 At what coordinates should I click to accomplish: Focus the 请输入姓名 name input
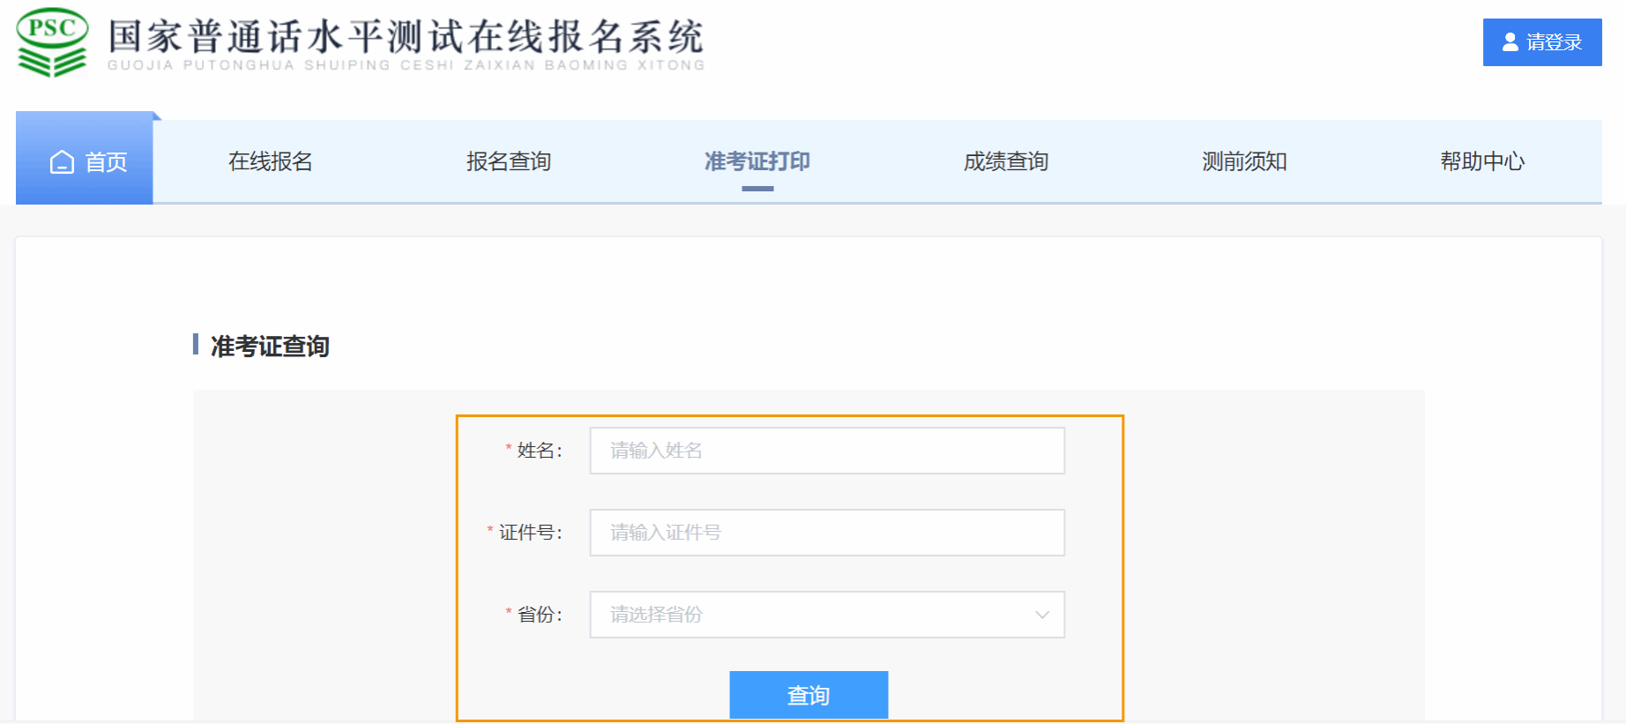tap(826, 451)
